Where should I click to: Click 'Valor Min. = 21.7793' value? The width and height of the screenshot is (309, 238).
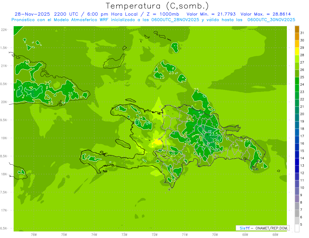pos(211,14)
